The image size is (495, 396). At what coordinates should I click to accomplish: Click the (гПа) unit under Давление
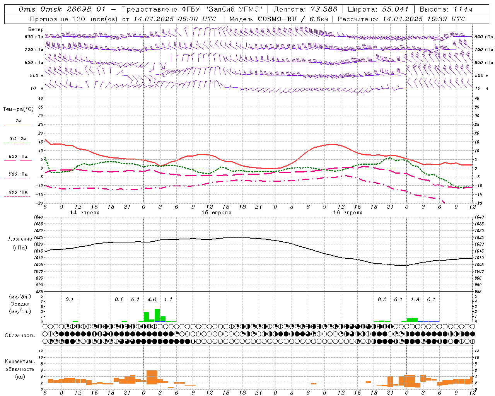20,248
